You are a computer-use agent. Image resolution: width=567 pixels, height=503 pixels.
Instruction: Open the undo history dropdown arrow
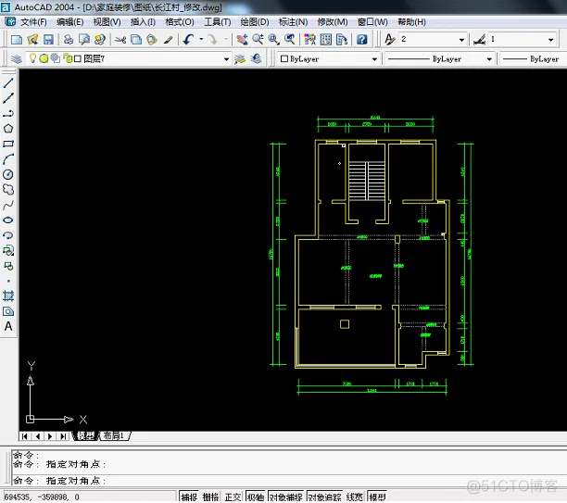[x=201, y=39]
